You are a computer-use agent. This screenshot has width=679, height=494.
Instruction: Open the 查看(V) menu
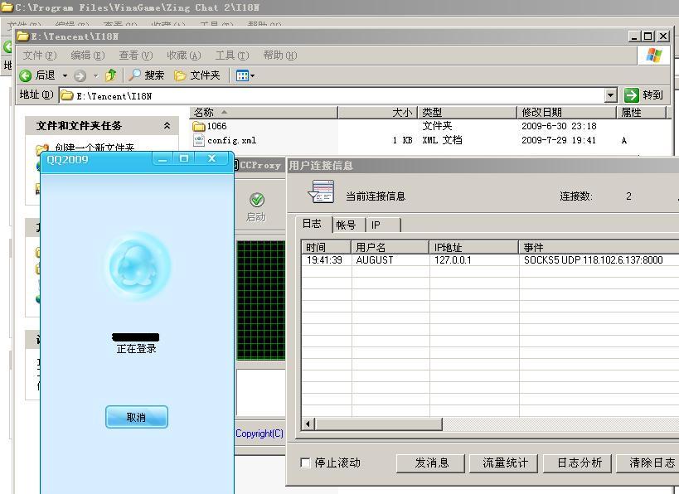click(x=135, y=56)
